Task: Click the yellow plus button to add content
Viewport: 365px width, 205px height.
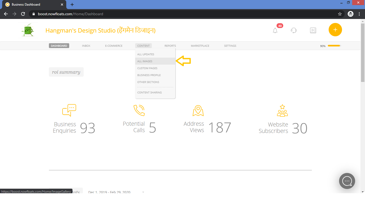Action: click(335, 30)
